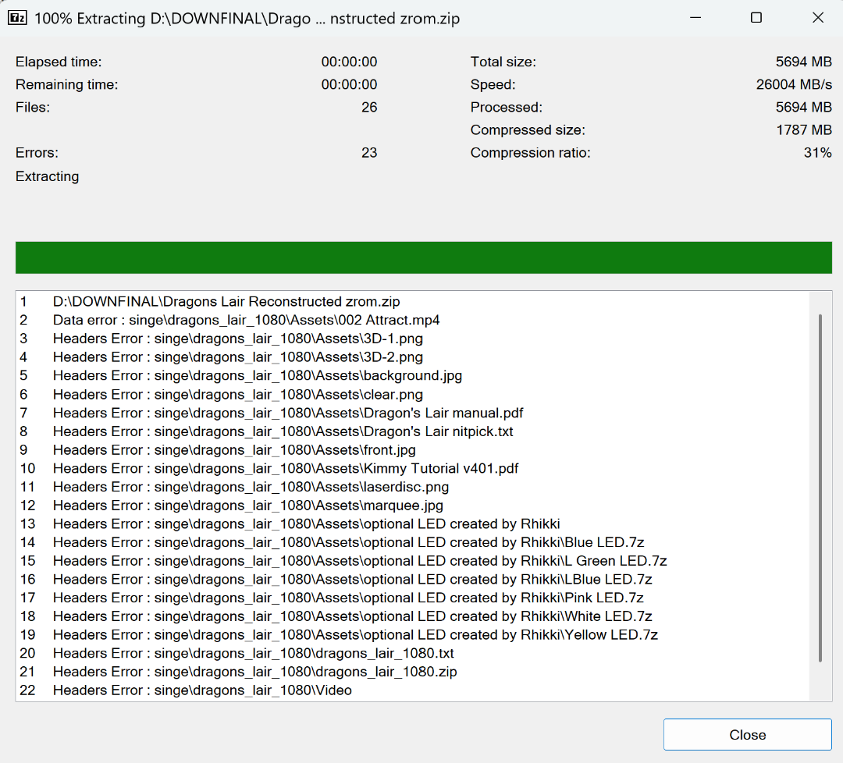Click the Blue LED.7z error entry
The image size is (843, 763).
pyautogui.click(x=348, y=542)
